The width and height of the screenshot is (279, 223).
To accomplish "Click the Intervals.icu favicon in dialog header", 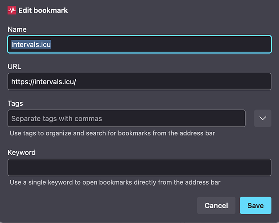I will 12,10.
